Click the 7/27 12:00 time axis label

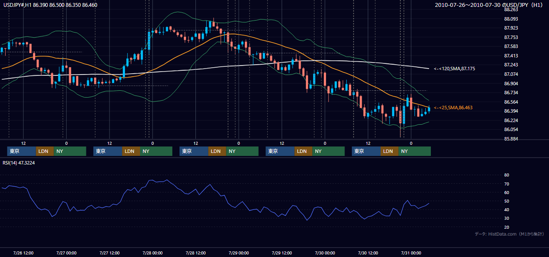point(110,253)
